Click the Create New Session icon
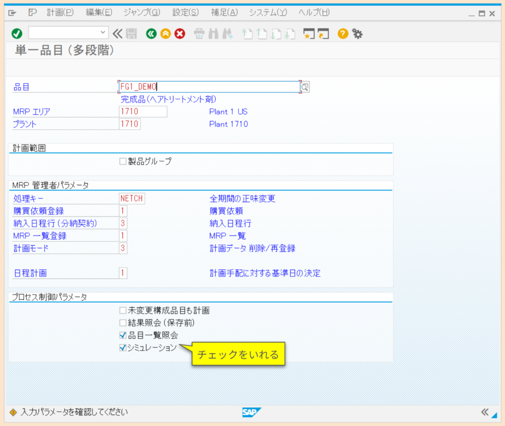Screen dimensions: 505x426 (309, 34)
